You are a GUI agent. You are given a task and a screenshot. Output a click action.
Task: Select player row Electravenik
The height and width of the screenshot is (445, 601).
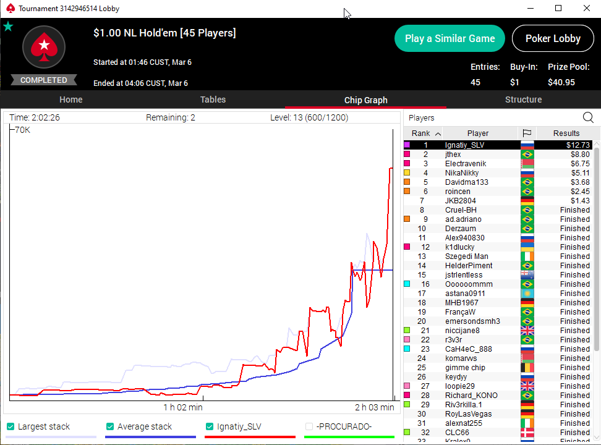[x=498, y=164]
